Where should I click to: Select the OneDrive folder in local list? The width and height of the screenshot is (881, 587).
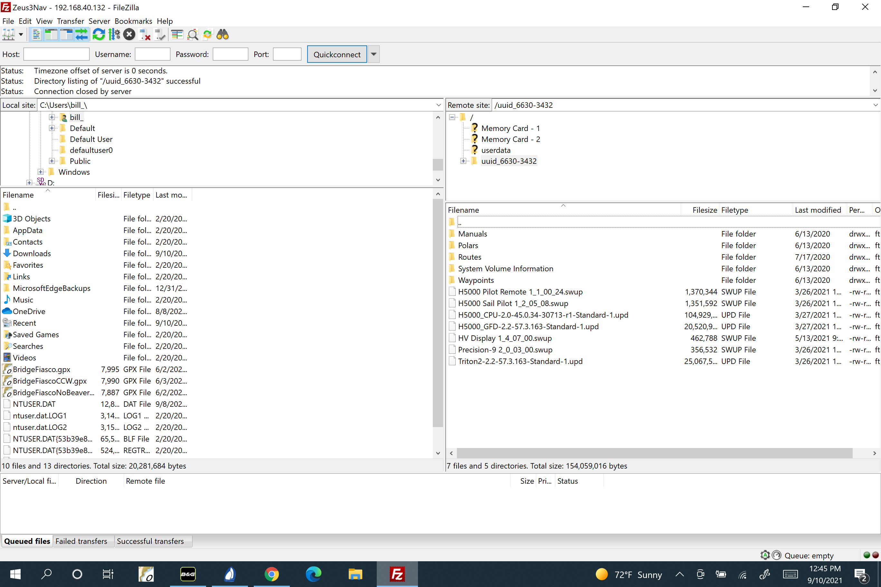(x=29, y=312)
